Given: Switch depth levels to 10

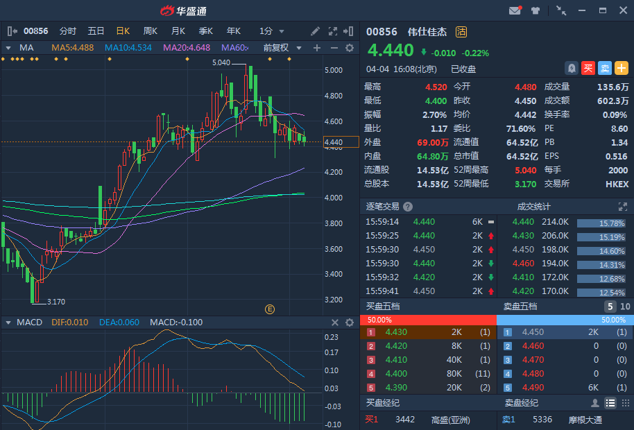Looking at the screenshot, I should click(x=624, y=307).
